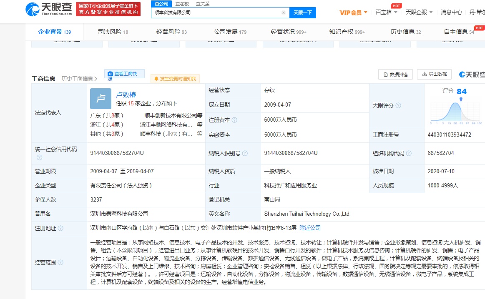Switch to 司法风险 tab

[x=113, y=32]
